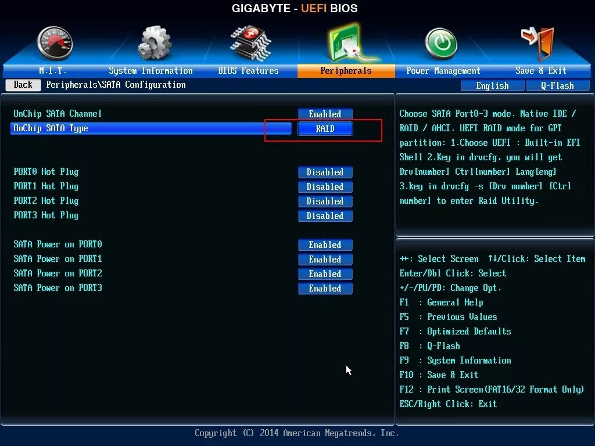Image resolution: width=595 pixels, height=446 pixels.
Task: Open the Save & Exit tab
Action: pyautogui.click(x=541, y=70)
